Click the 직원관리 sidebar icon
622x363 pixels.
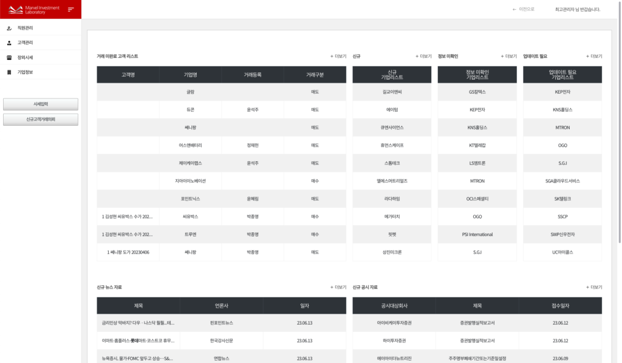tap(9, 28)
